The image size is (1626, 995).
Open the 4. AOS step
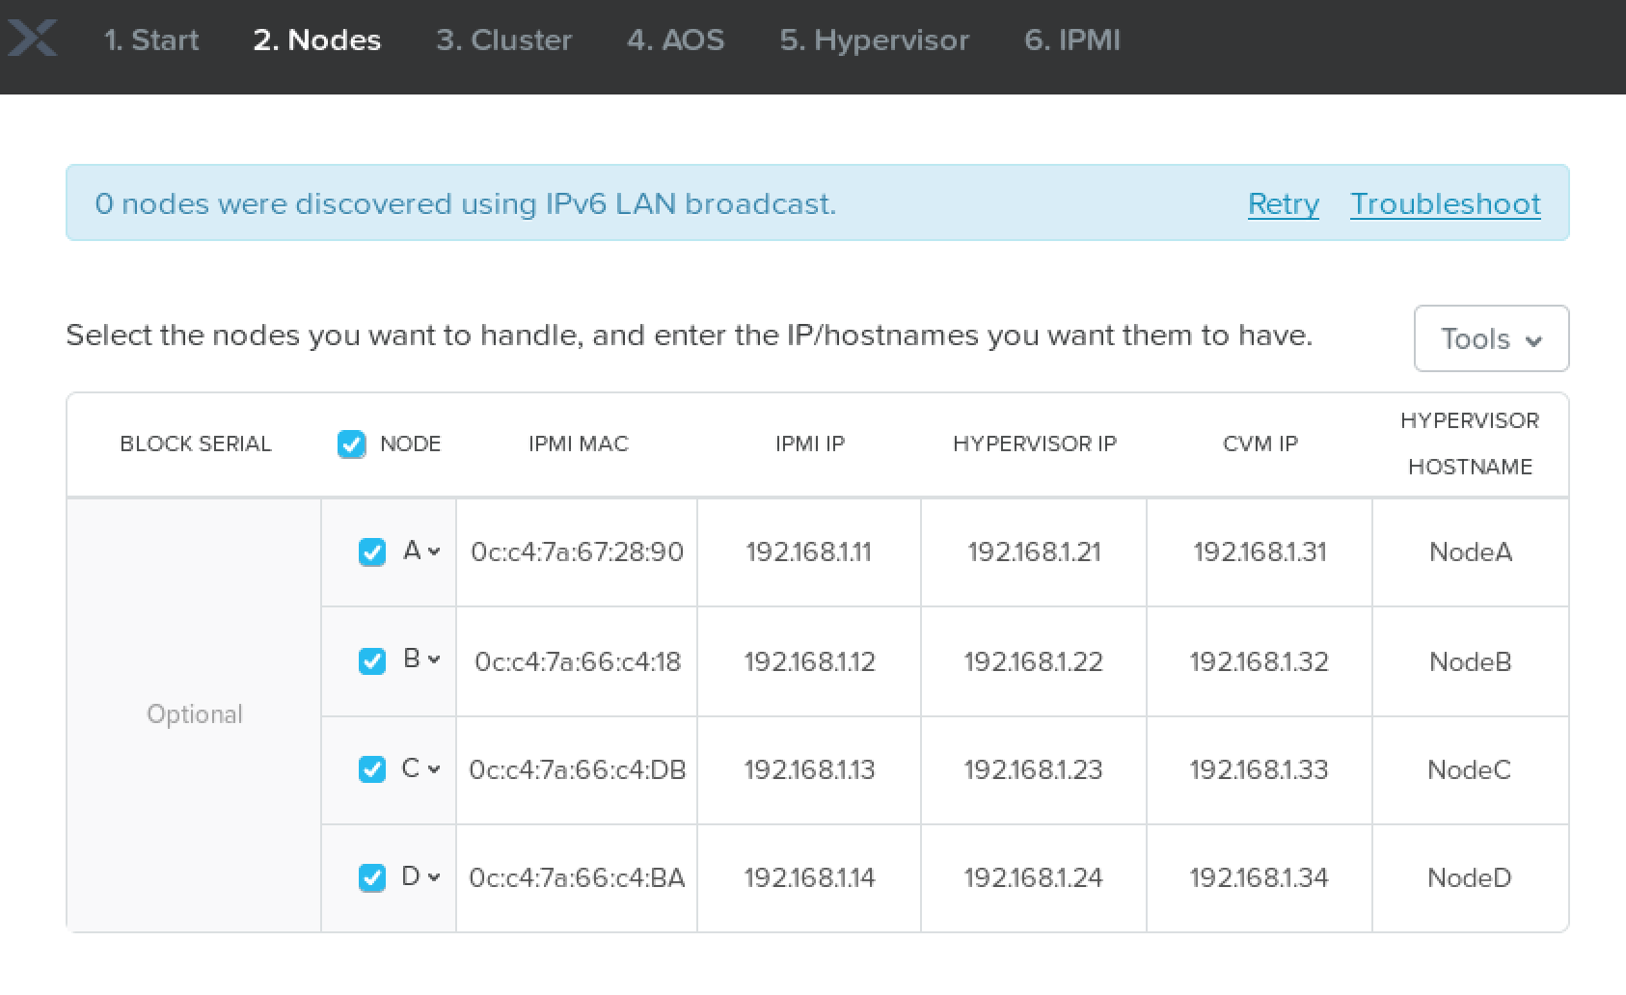click(x=675, y=40)
